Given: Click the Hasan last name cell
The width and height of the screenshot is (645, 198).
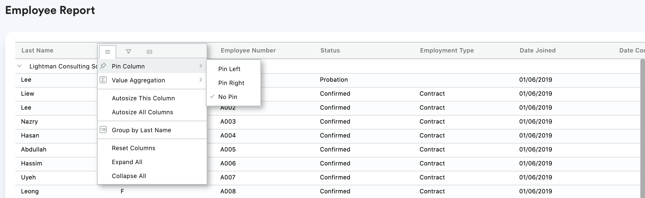Looking at the screenshot, I should [x=30, y=136].
